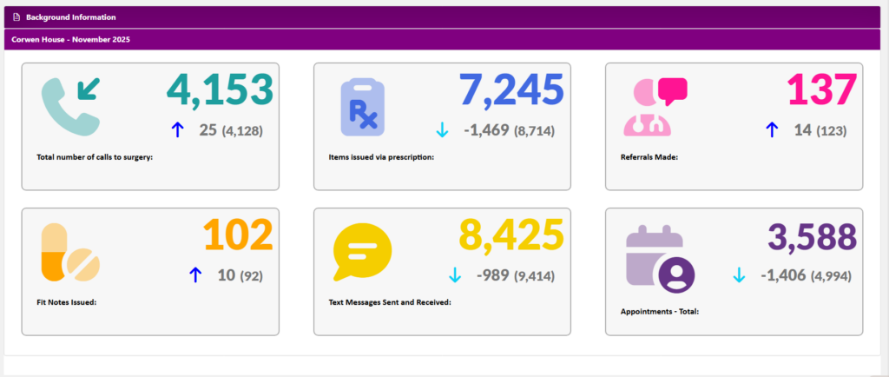This screenshot has width=889, height=377.
Task: Click the 102 fit notes number
Action: [x=238, y=236]
